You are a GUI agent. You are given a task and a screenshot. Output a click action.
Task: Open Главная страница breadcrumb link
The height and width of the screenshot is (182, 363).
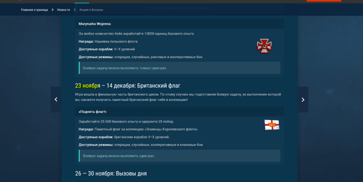(34, 10)
